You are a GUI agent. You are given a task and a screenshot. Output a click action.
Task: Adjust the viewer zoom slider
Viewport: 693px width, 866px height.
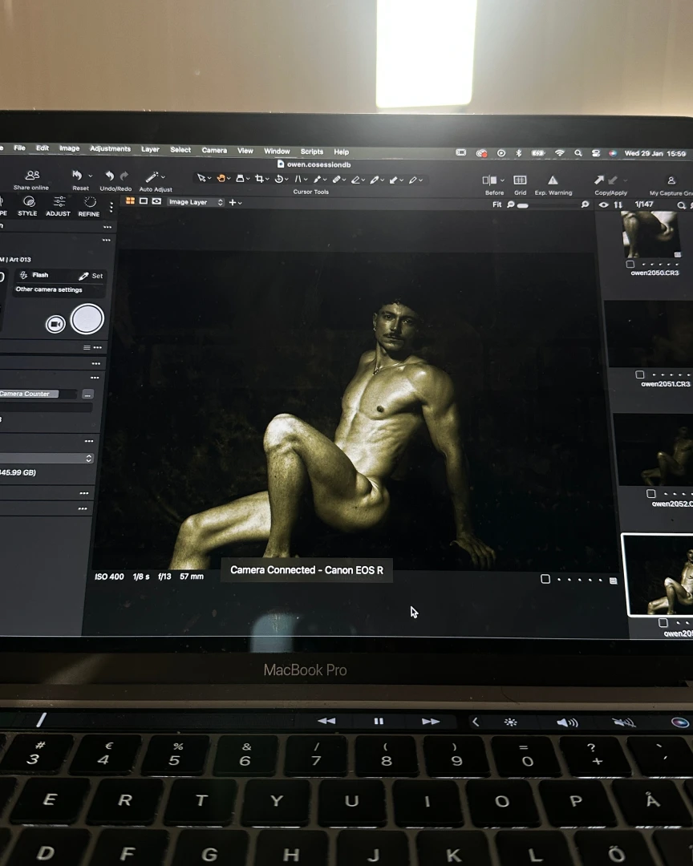point(523,205)
